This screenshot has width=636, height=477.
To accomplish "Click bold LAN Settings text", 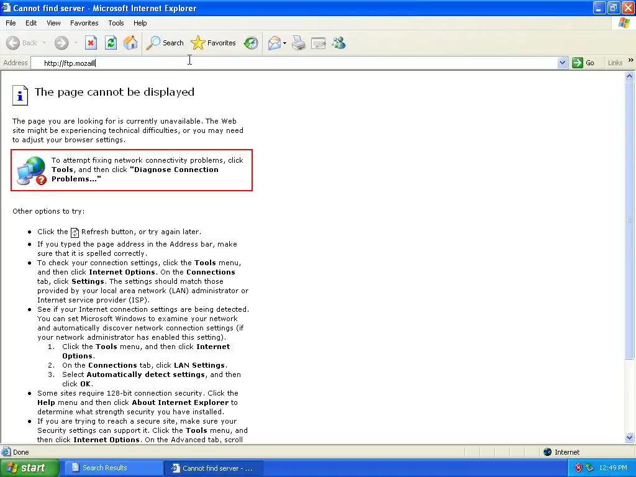I will click(199, 365).
